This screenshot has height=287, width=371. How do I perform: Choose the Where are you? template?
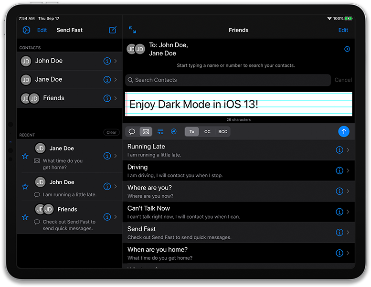(239, 191)
